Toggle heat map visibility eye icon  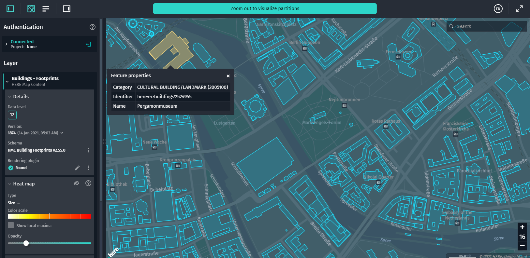click(77, 183)
